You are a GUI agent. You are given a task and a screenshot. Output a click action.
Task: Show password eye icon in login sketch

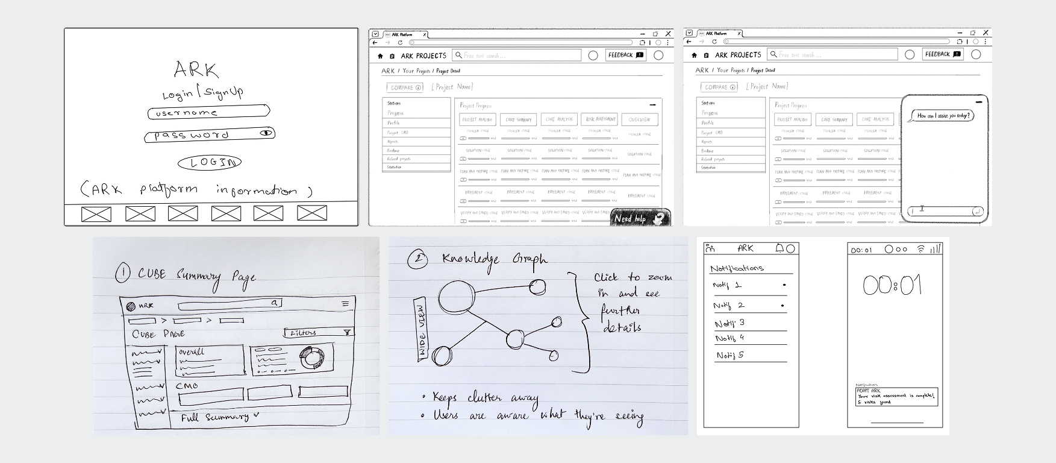pos(266,133)
